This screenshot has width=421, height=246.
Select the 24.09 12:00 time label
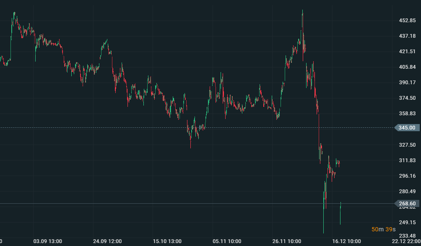coord(107,241)
